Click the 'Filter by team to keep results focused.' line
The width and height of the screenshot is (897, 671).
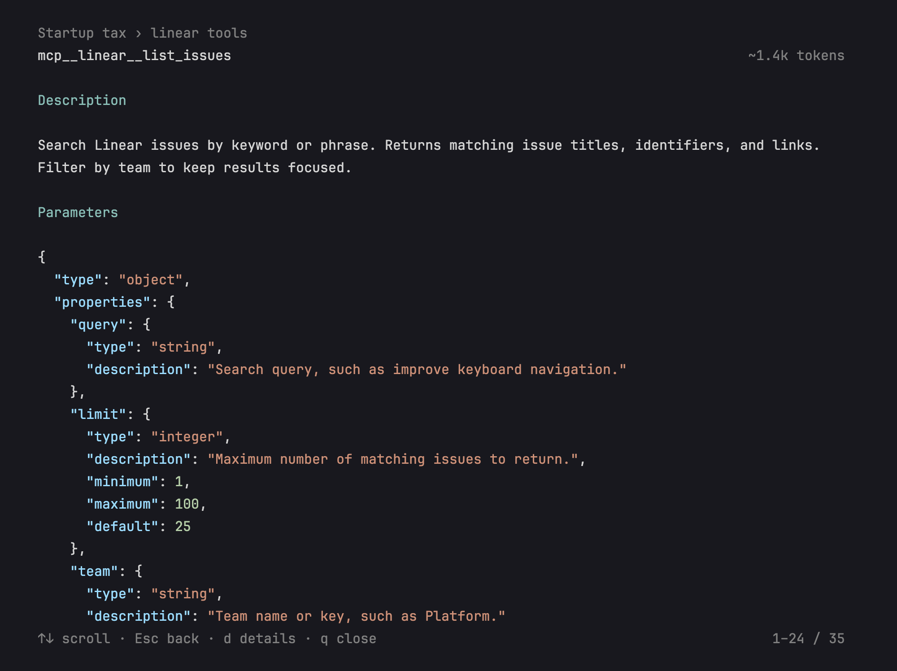(x=195, y=168)
